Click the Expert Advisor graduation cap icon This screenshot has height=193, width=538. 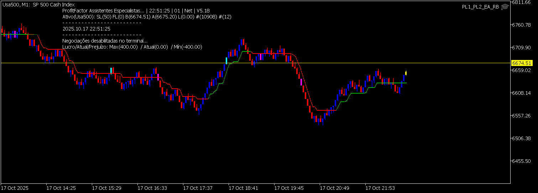pos(505,7)
